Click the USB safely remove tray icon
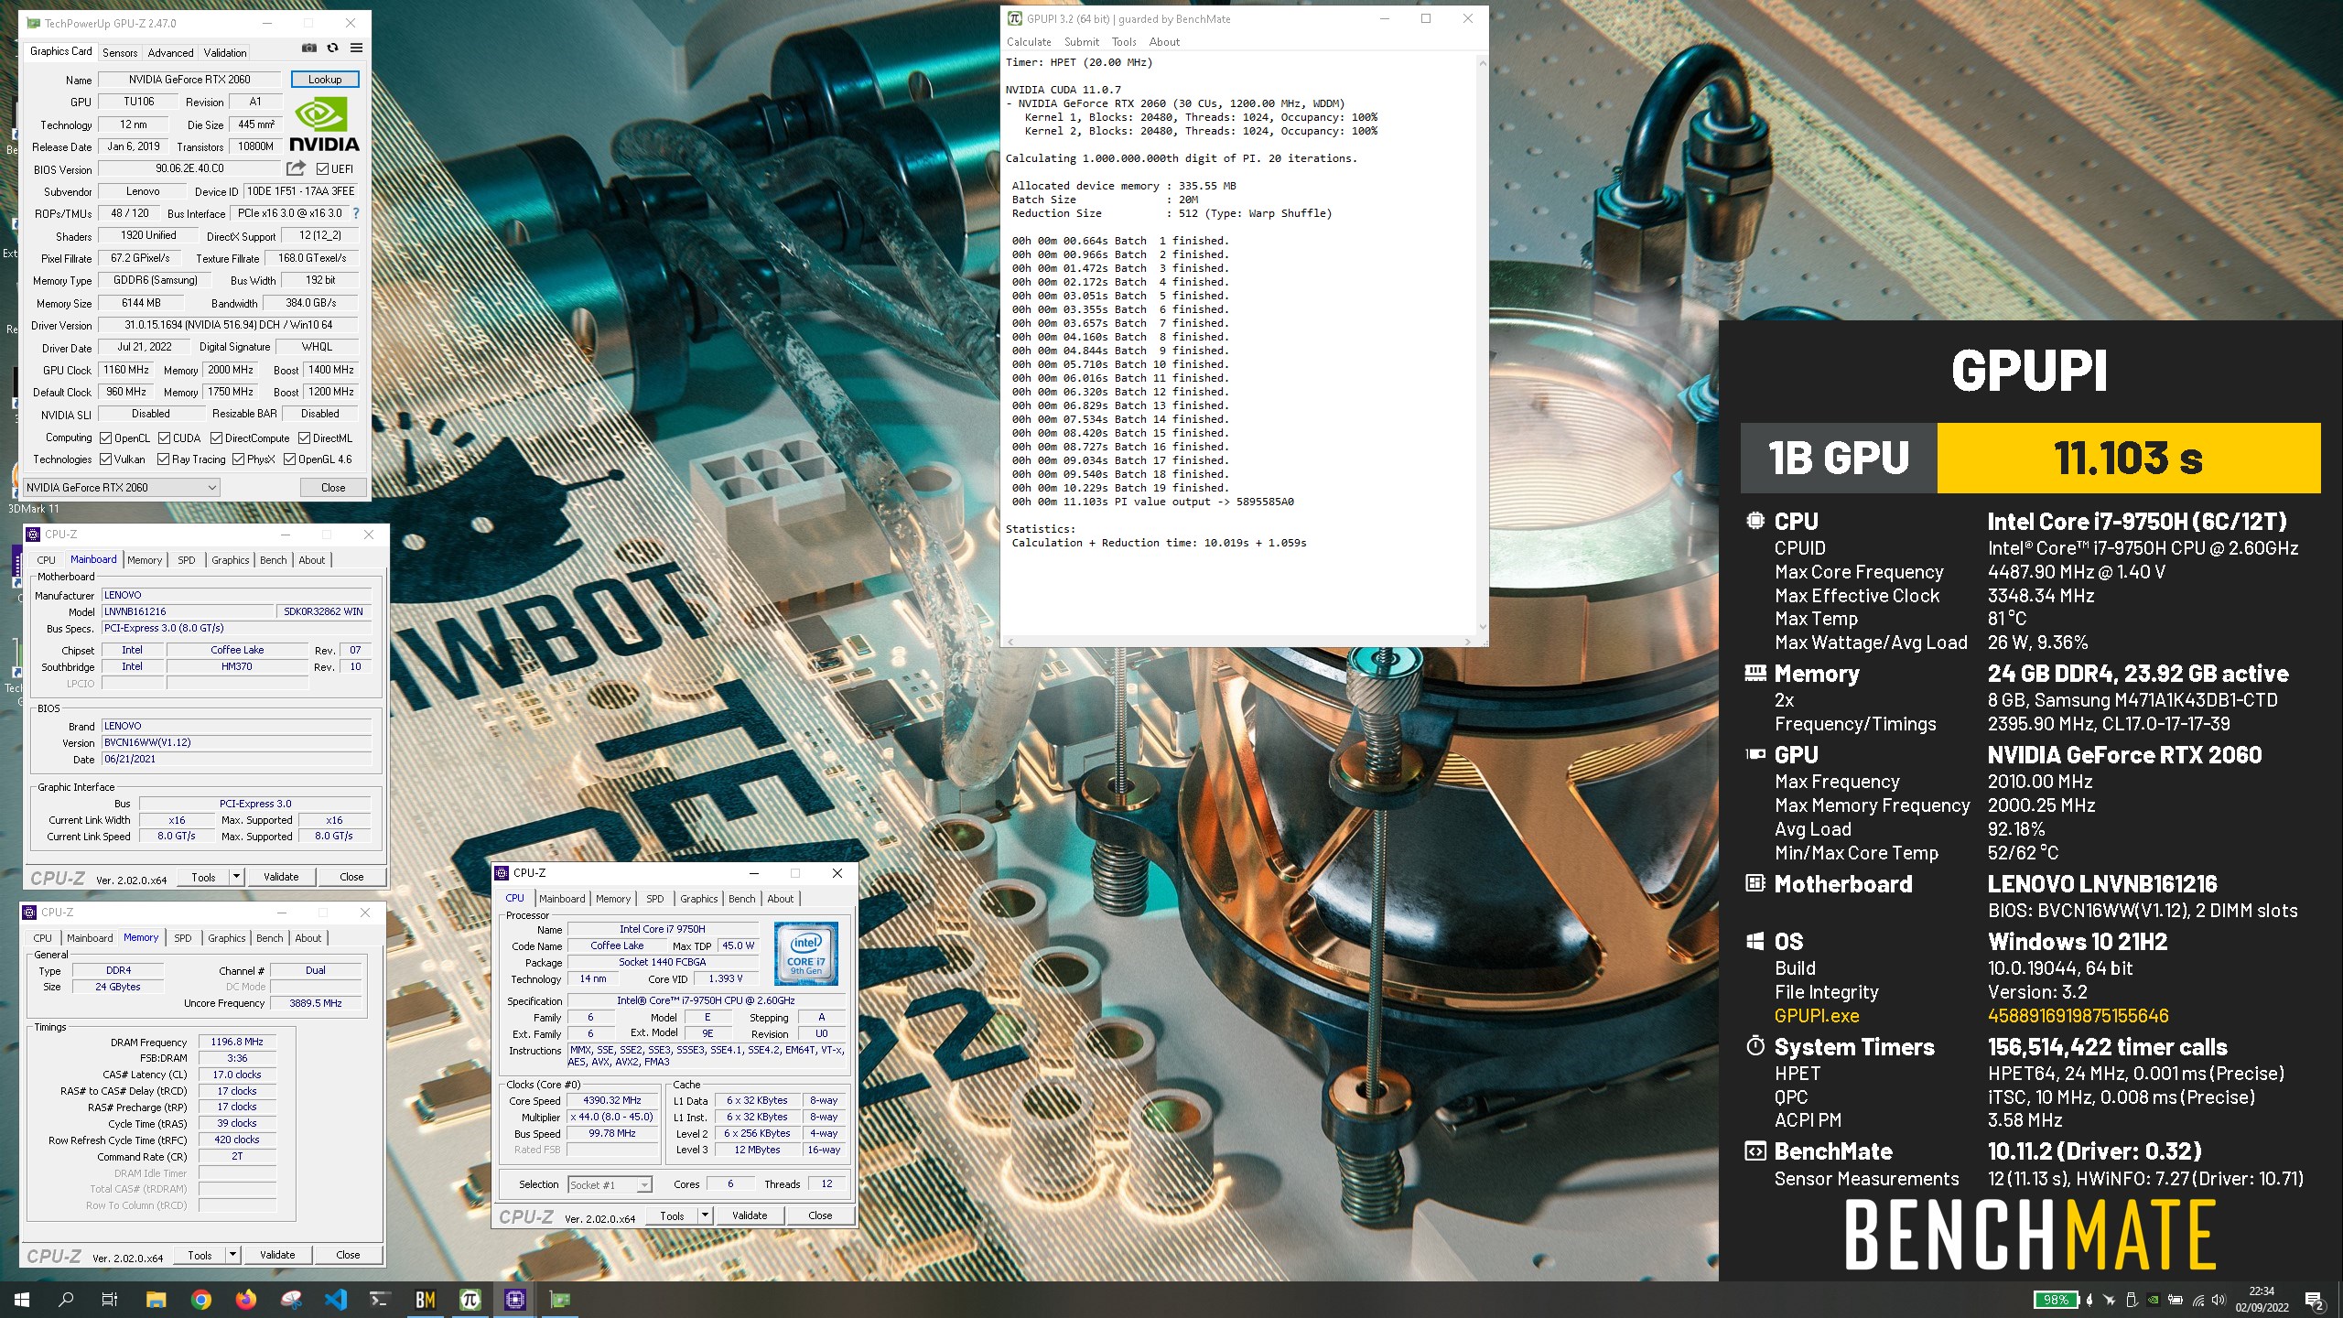The width and height of the screenshot is (2343, 1318). click(2132, 1300)
